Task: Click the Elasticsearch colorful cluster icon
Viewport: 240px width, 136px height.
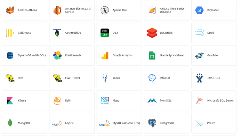Action: tap(57, 55)
